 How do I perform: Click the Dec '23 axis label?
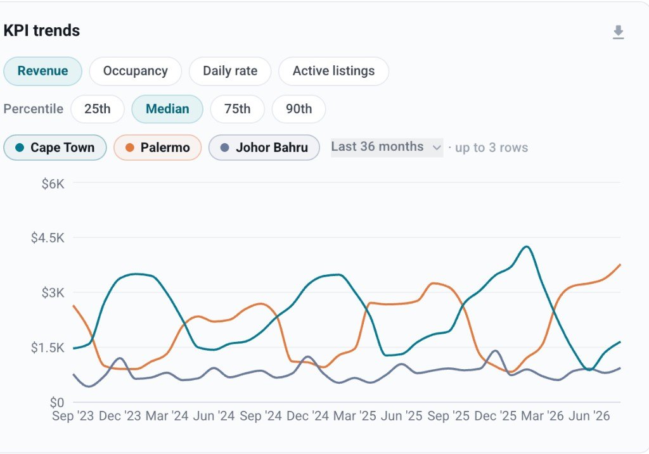click(x=120, y=416)
